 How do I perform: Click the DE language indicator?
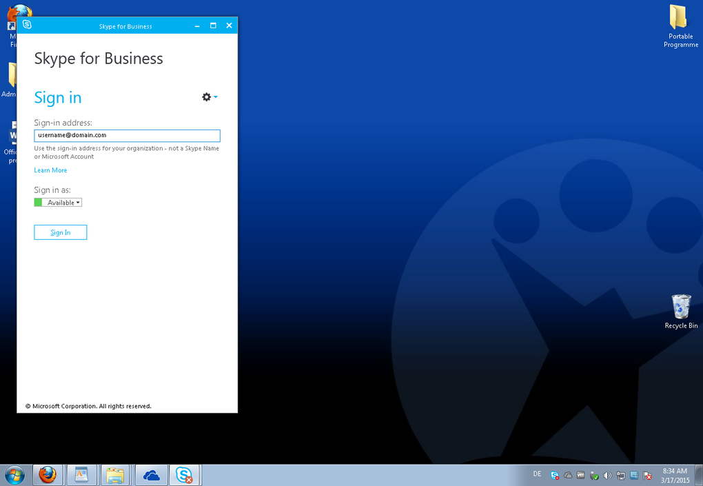click(537, 474)
